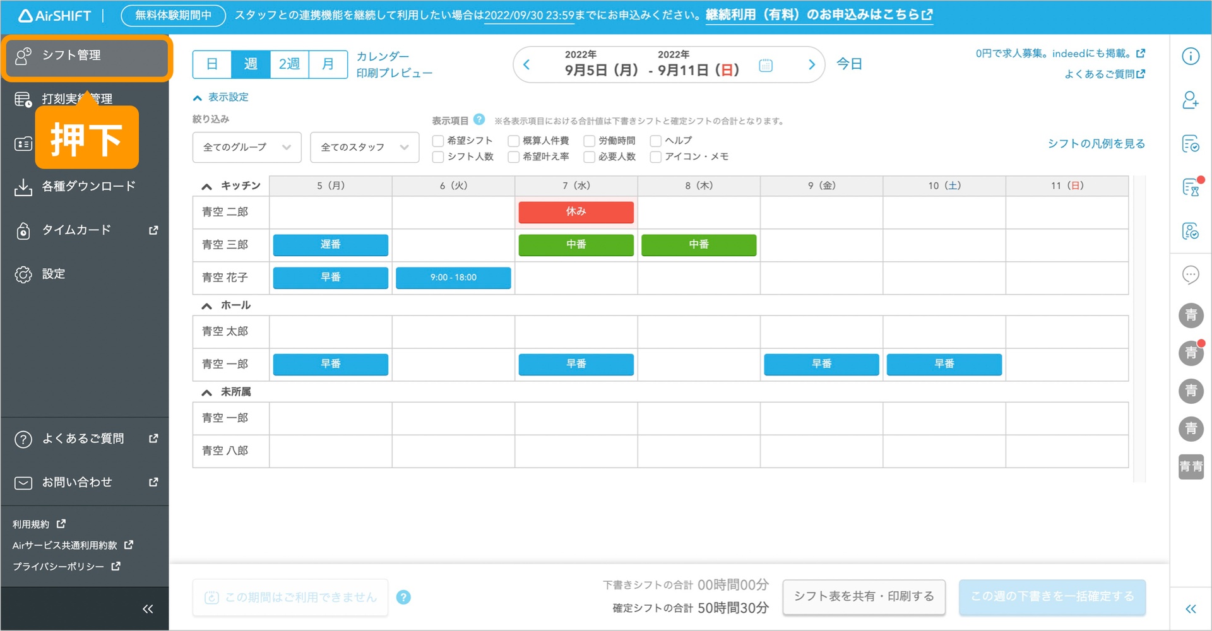Click この週の下書きを一括確定する button
1212x631 pixels.
(1052, 596)
